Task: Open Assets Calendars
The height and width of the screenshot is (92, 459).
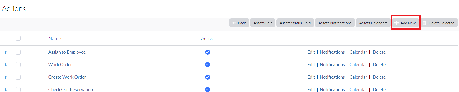Action: [x=373, y=23]
